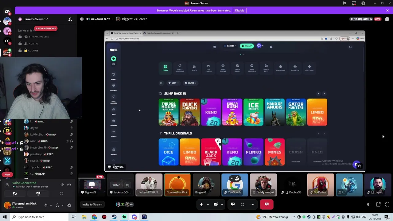
Task: Expand output device options next to headphones
Action: click(63, 205)
